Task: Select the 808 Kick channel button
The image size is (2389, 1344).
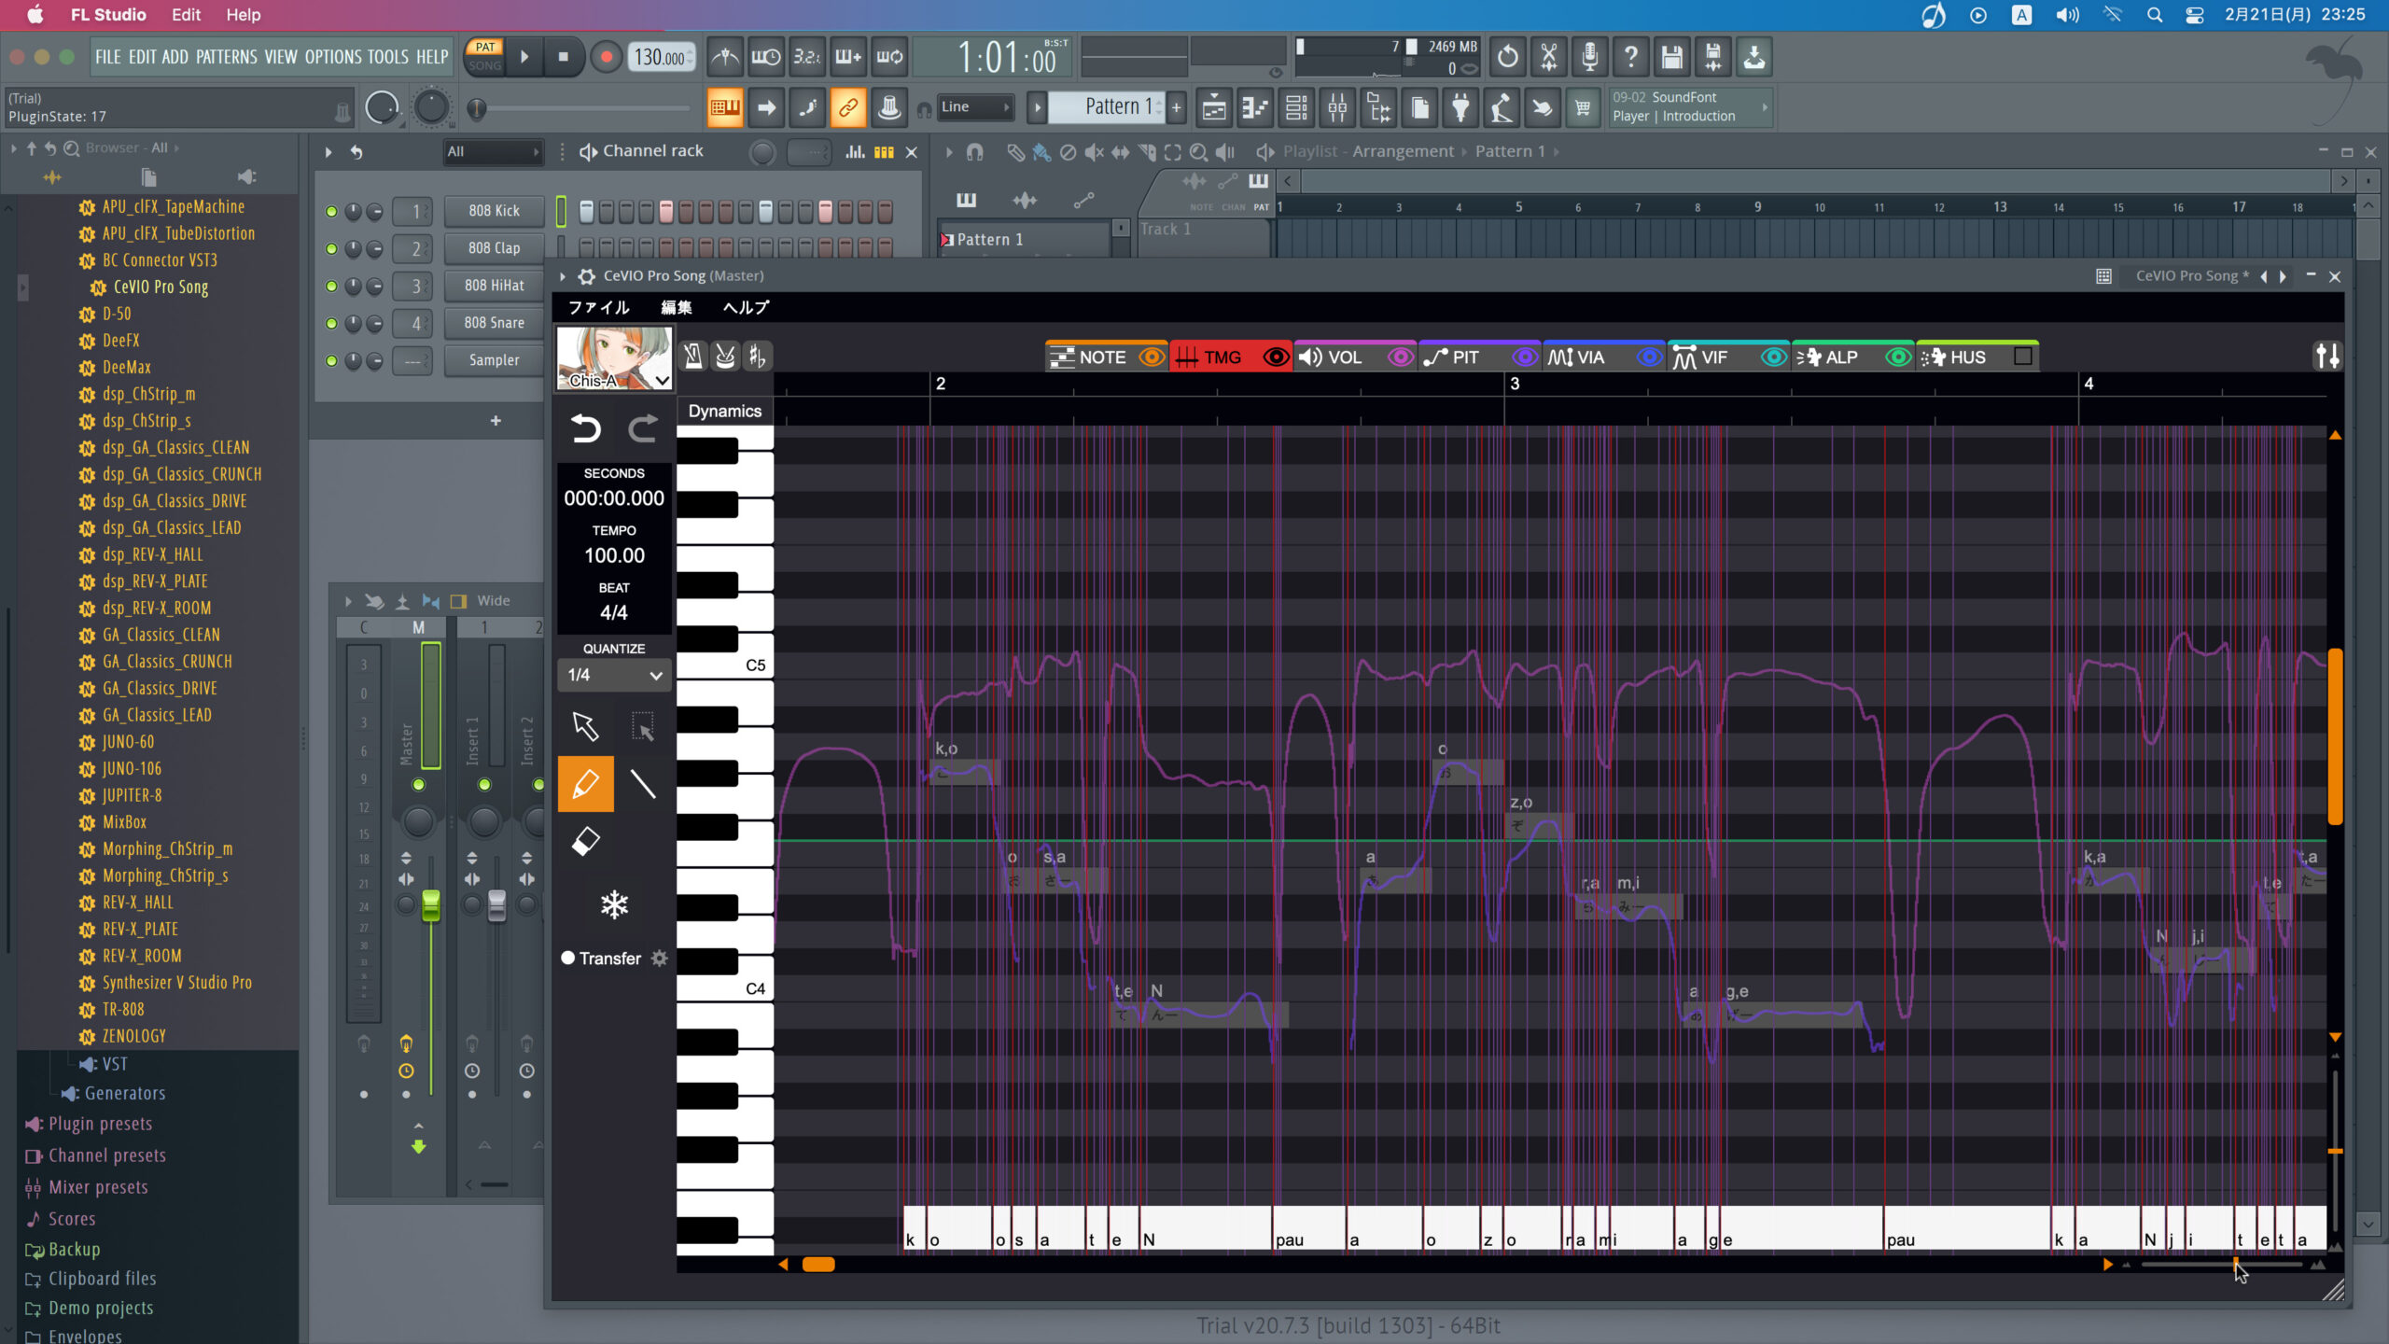Action: (495, 211)
